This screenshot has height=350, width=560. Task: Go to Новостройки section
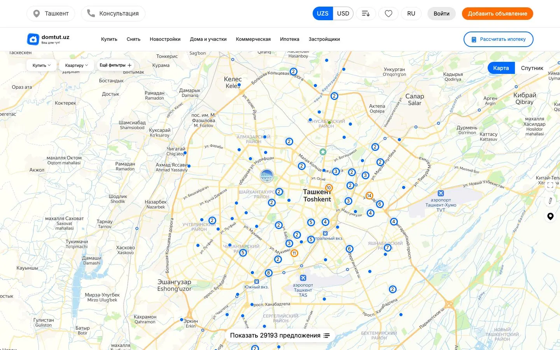click(165, 39)
